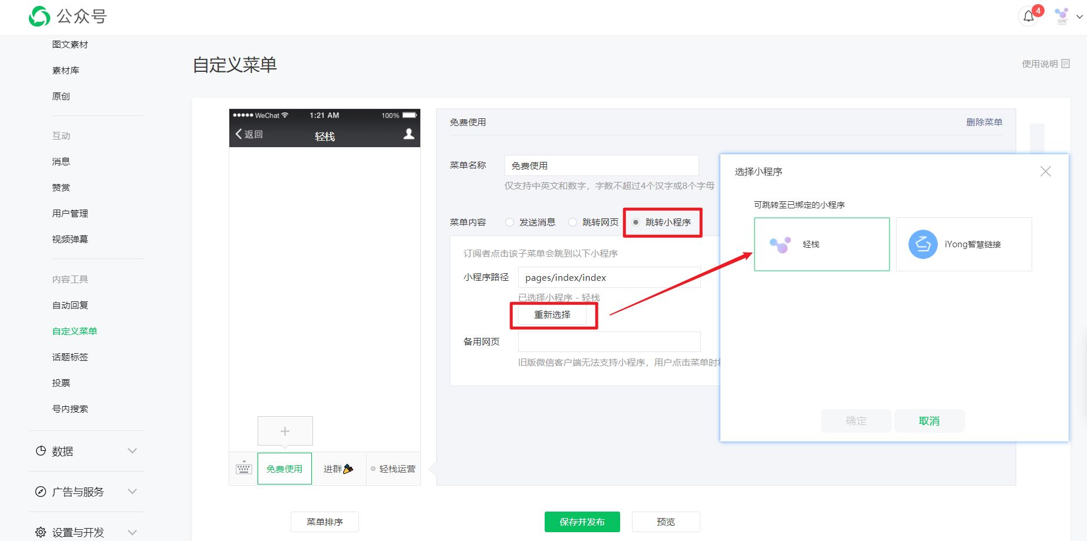Select the 发送消息 radio option
The image size is (1087, 541).
pos(509,222)
